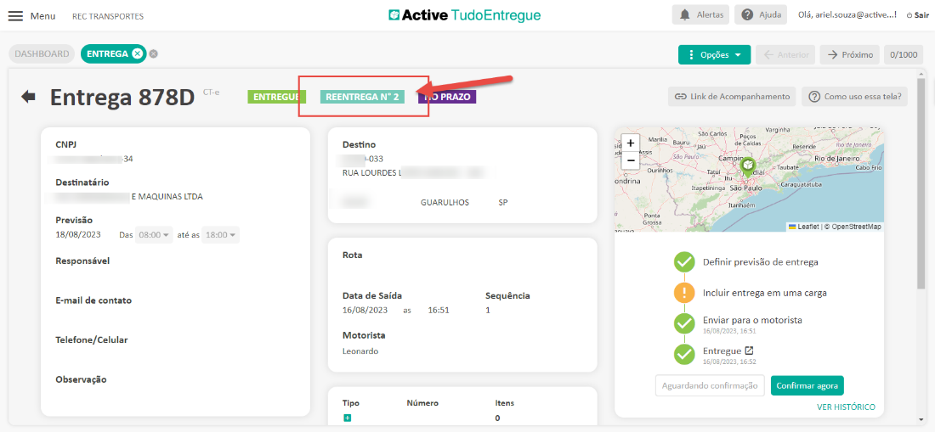Screen dimensions: 935x432
Task: Close the ENTREGA tab with its X icon
Action: [137, 53]
